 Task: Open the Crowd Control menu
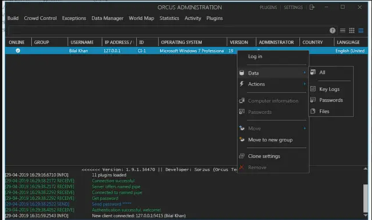pyautogui.click(x=40, y=18)
